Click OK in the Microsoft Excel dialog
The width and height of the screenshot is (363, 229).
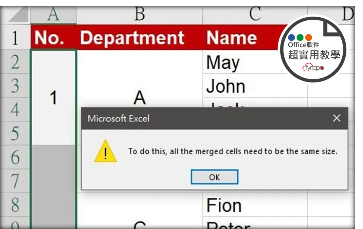click(214, 177)
